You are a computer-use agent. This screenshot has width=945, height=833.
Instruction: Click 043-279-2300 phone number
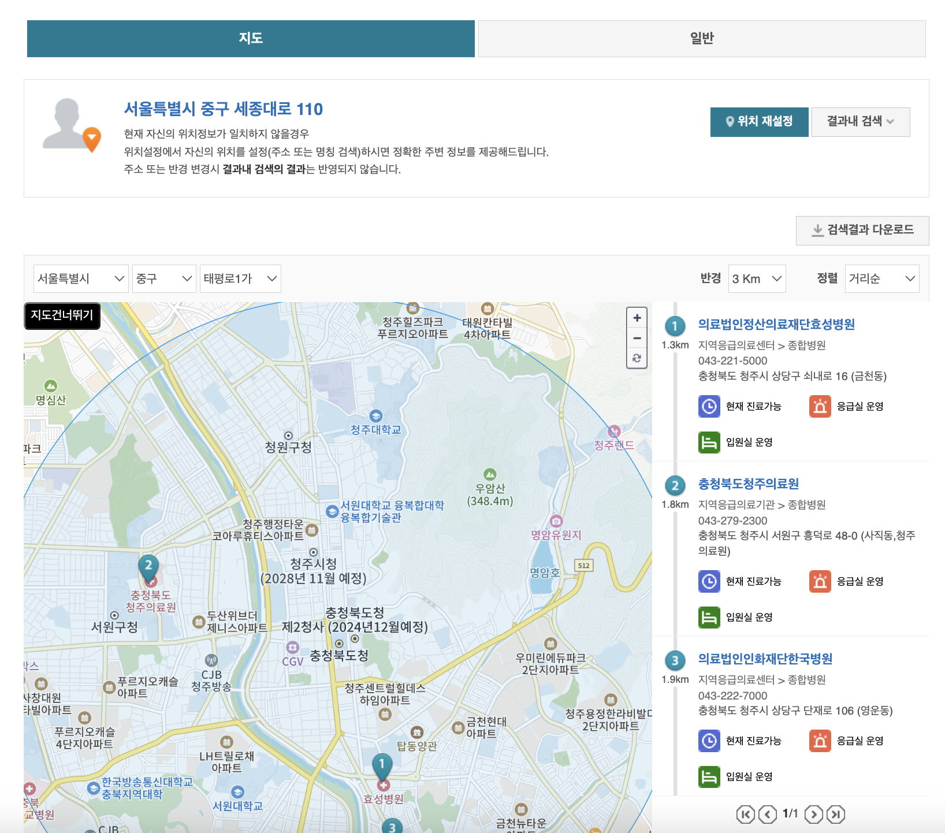click(x=732, y=521)
